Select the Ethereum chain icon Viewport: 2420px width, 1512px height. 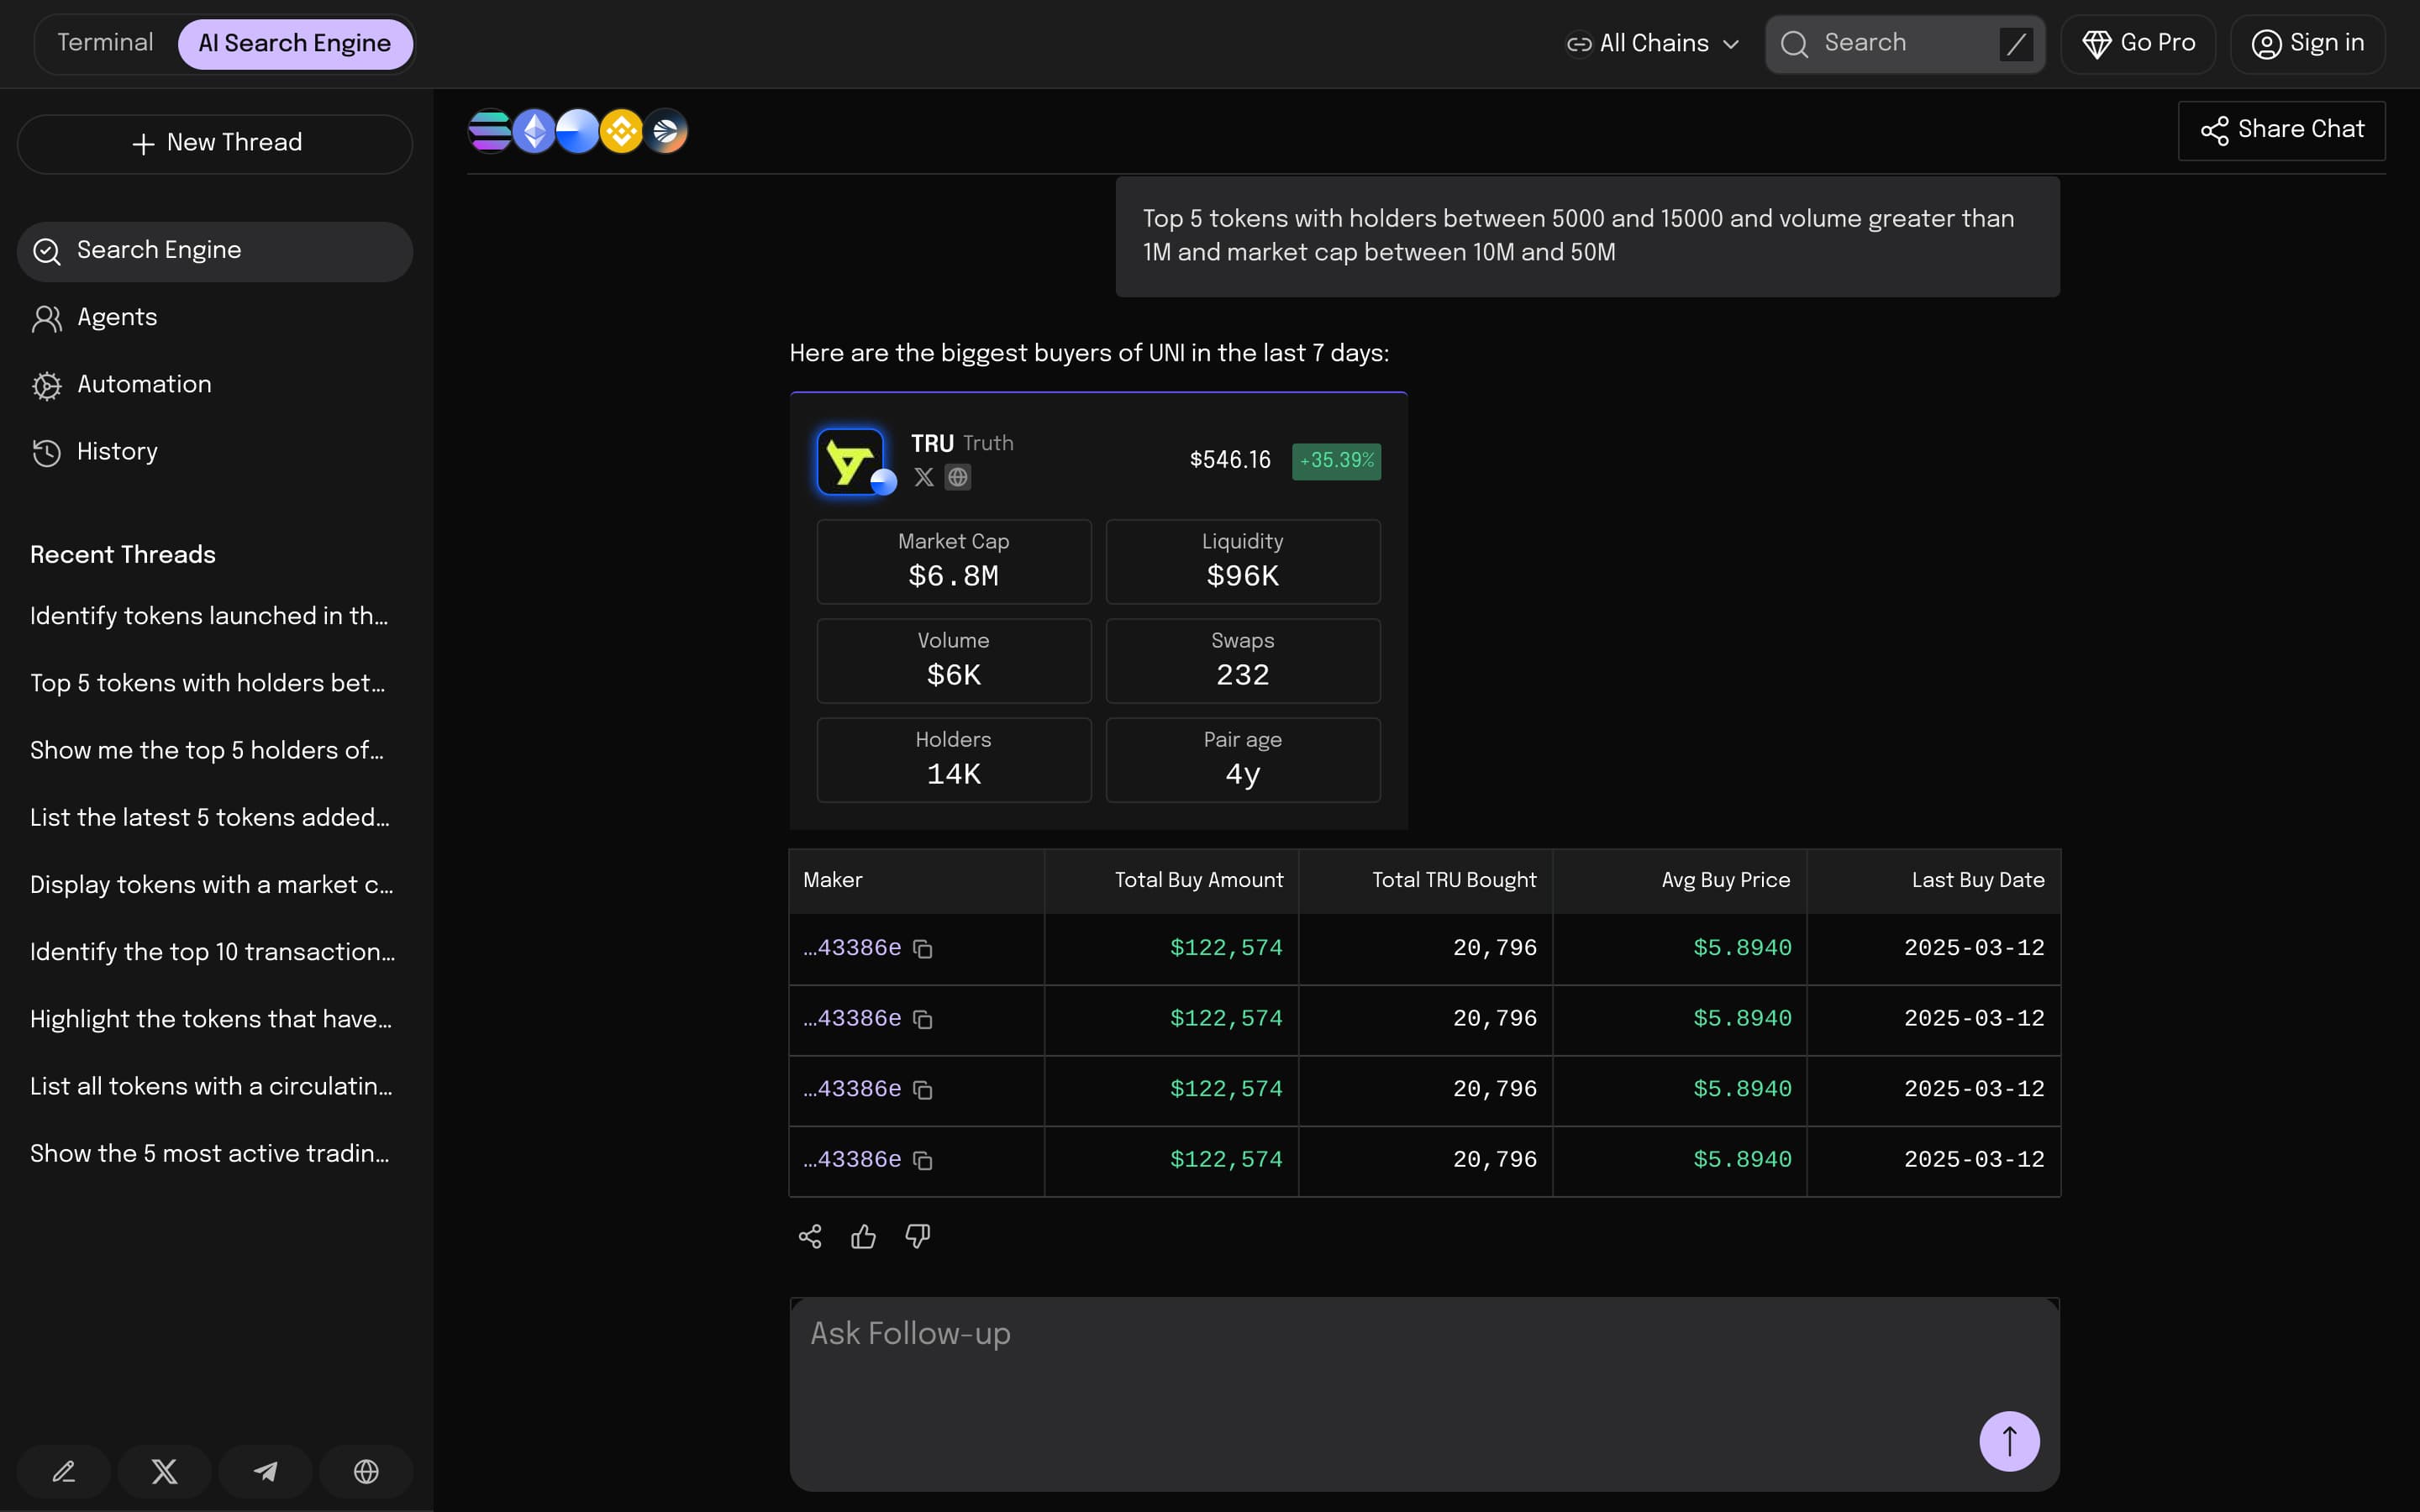pyautogui.click(x=534, y=131)
